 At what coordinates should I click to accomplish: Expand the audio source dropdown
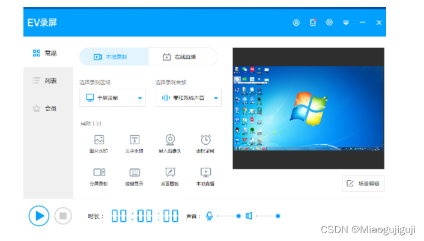tap(188, 97)
